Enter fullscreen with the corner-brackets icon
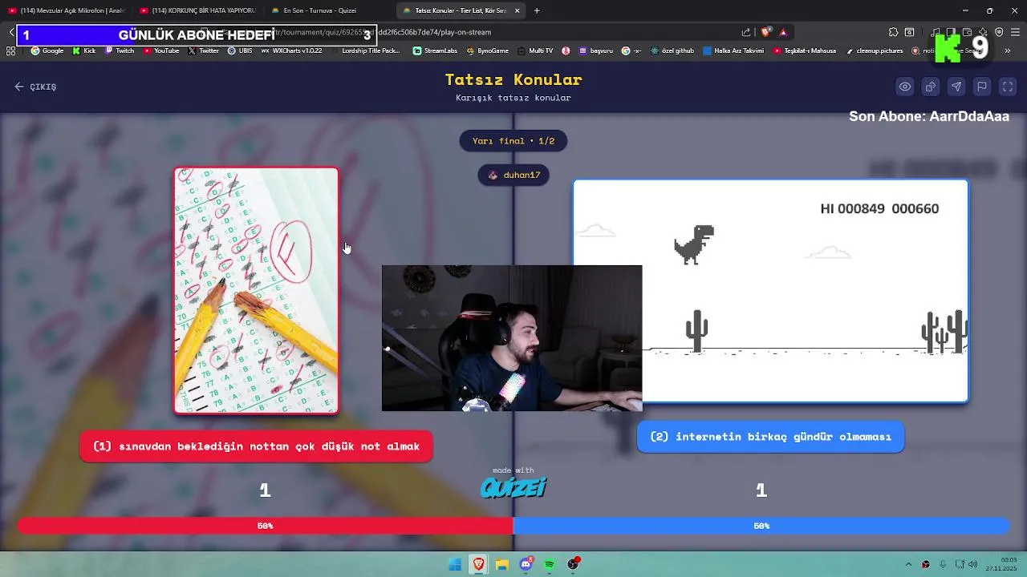 pos(1008,87)
